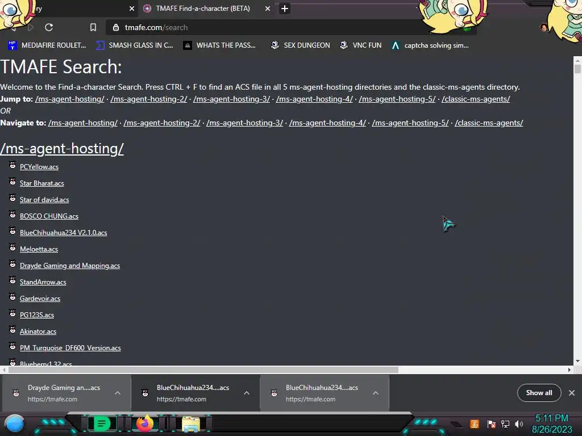This screenshot has height=436, width=582.
Task: Open Star Bharat.acs file link
Action: [41, 183]
